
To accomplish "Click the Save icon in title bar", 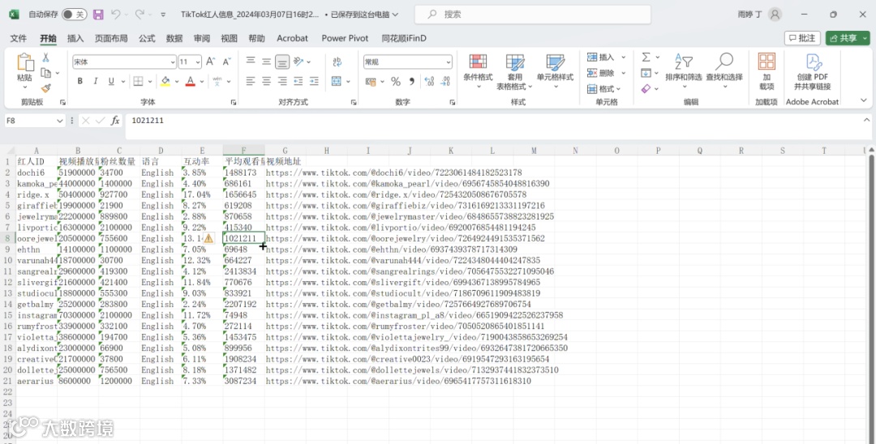I will pos(98,15).
